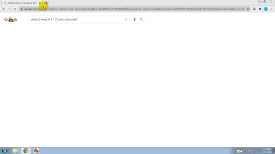Screen dimensions: 275x154
Task: Bookmark this page with the star
Action: (247, 9)
